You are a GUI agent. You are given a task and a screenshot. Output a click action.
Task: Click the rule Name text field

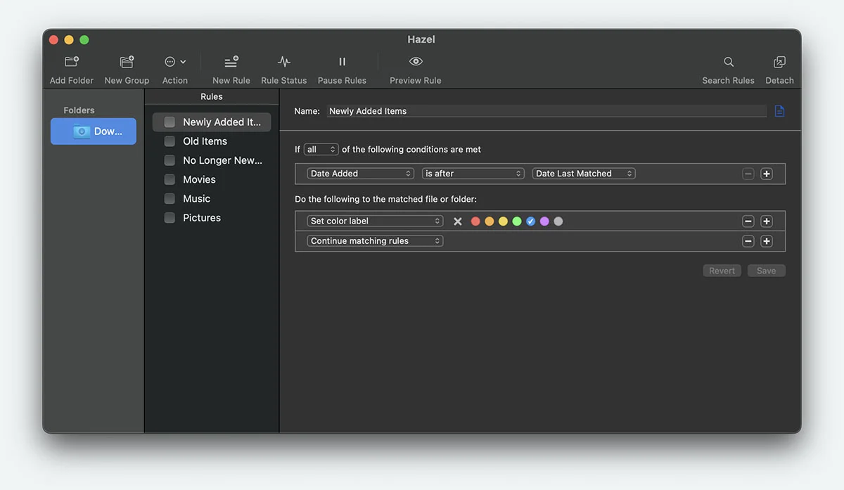click(546, 111)
